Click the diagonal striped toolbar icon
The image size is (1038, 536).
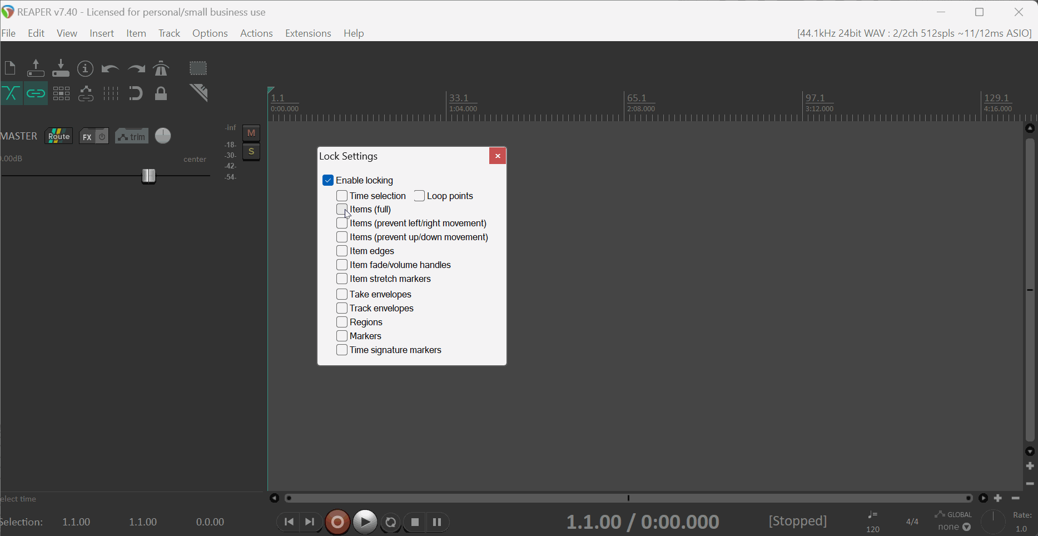(x=198, y=93)
